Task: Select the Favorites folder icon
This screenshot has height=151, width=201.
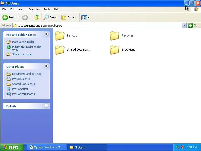Action: (x=115, y=36)
